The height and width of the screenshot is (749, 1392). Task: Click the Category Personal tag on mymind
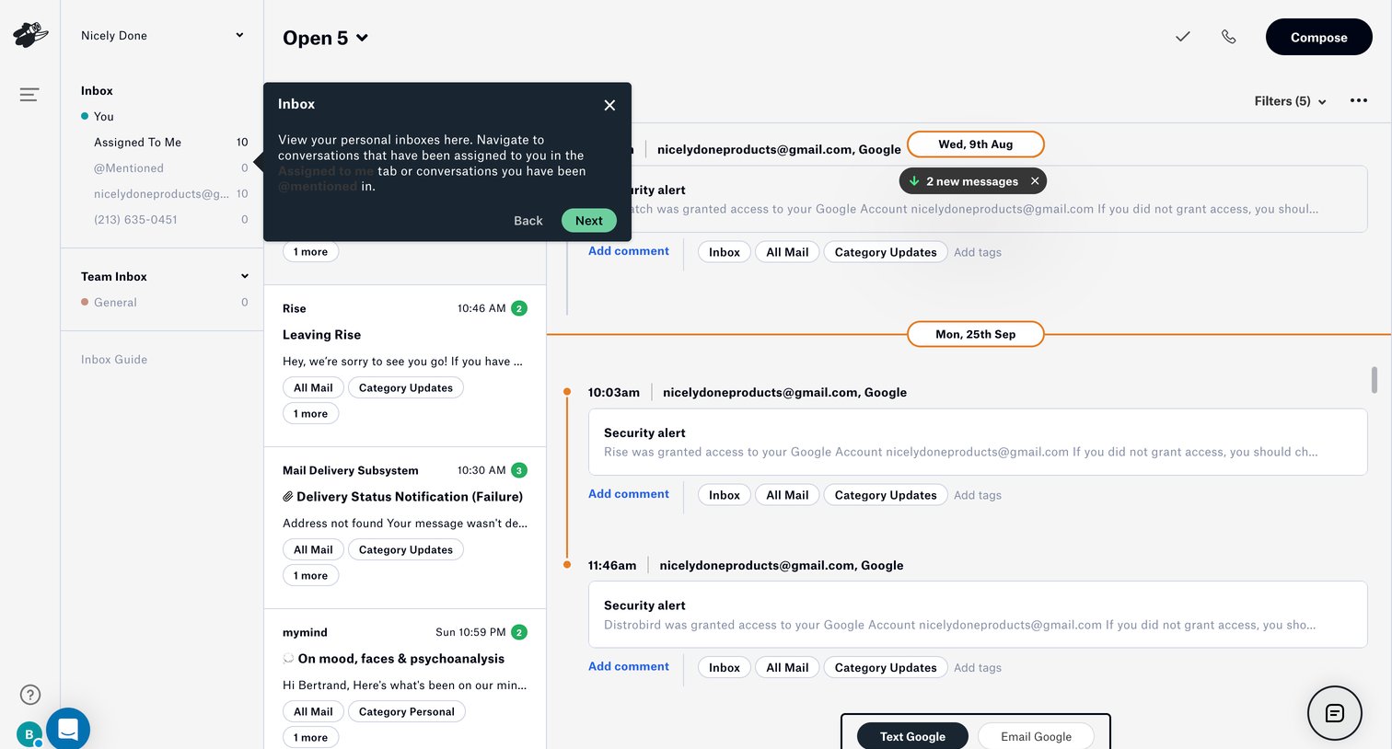click(407, 712)
